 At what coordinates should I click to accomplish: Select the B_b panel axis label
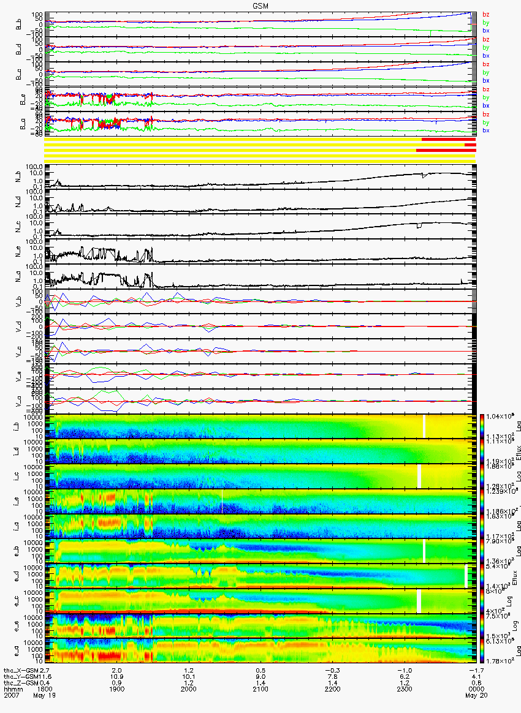[x=18, y=24]
